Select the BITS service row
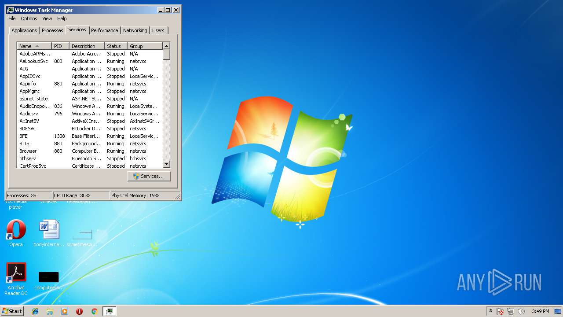This screenshot has width=563, height=317. (x=90, y=144)
